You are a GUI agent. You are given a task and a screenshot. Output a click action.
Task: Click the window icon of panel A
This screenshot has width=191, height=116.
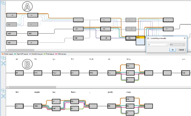click(x=3, y=3)
